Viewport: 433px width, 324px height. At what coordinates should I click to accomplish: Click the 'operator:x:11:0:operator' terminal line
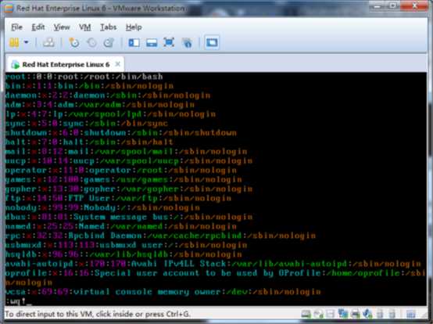point(121,171)
